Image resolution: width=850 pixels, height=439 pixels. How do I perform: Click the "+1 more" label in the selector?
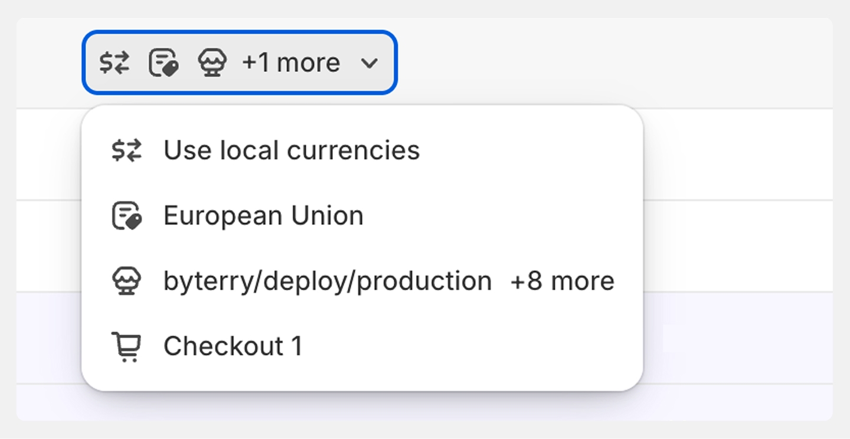point(291,63)
